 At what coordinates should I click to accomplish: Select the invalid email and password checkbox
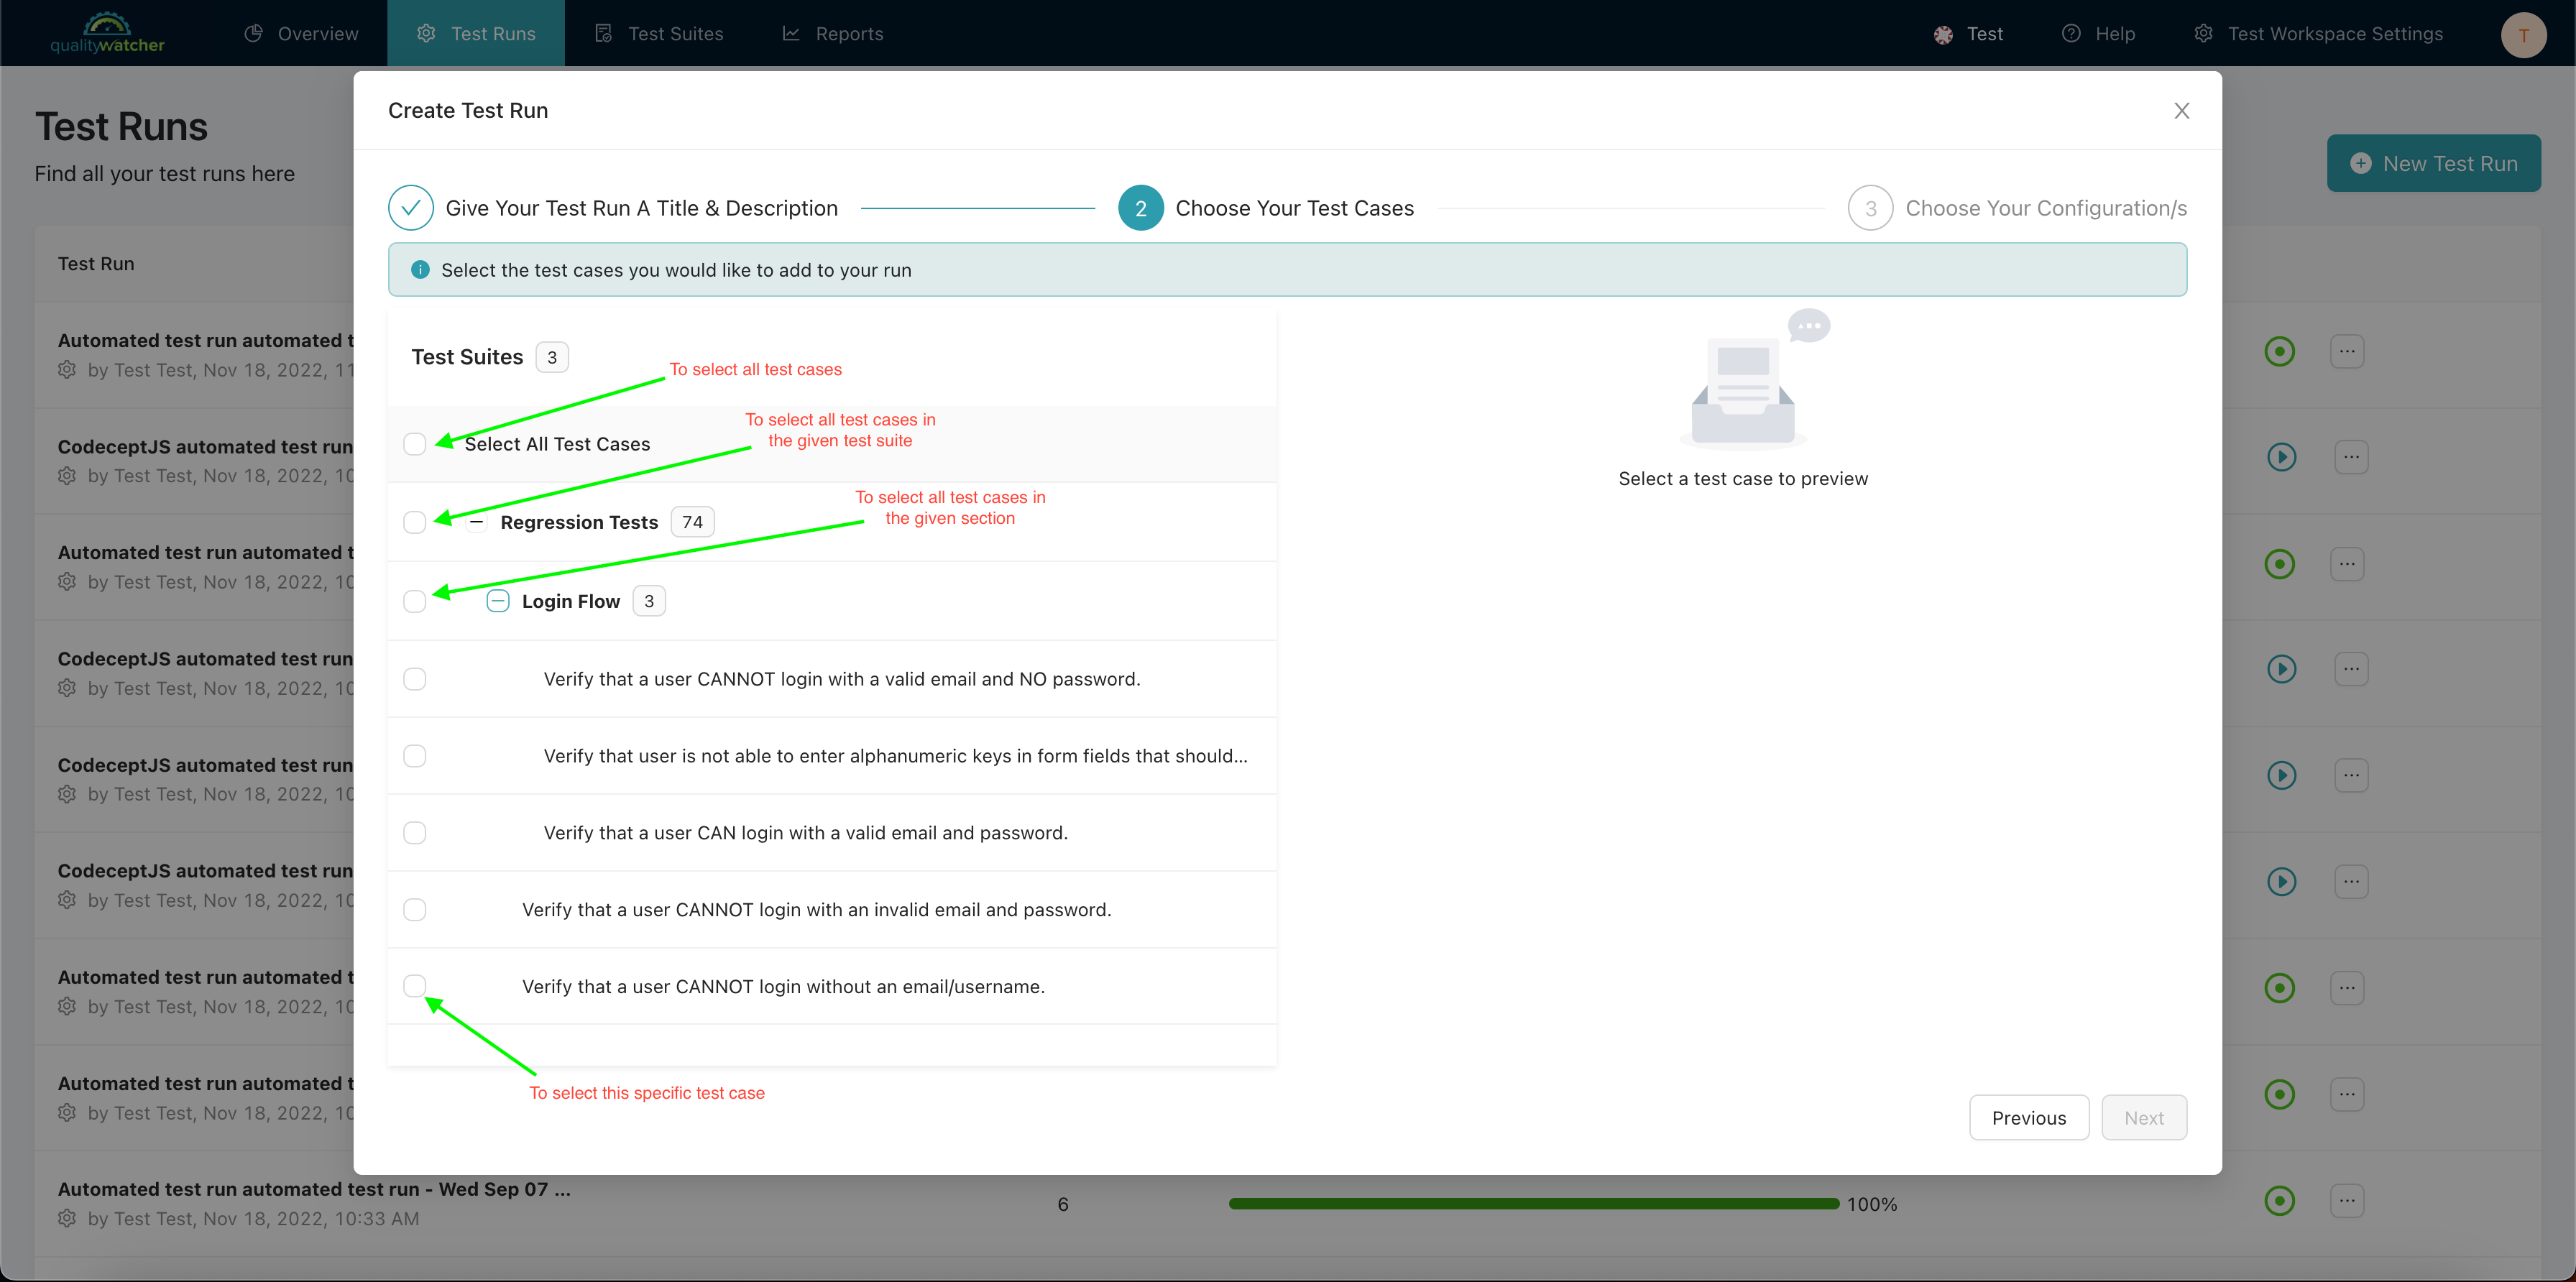[x=414, y=909]
